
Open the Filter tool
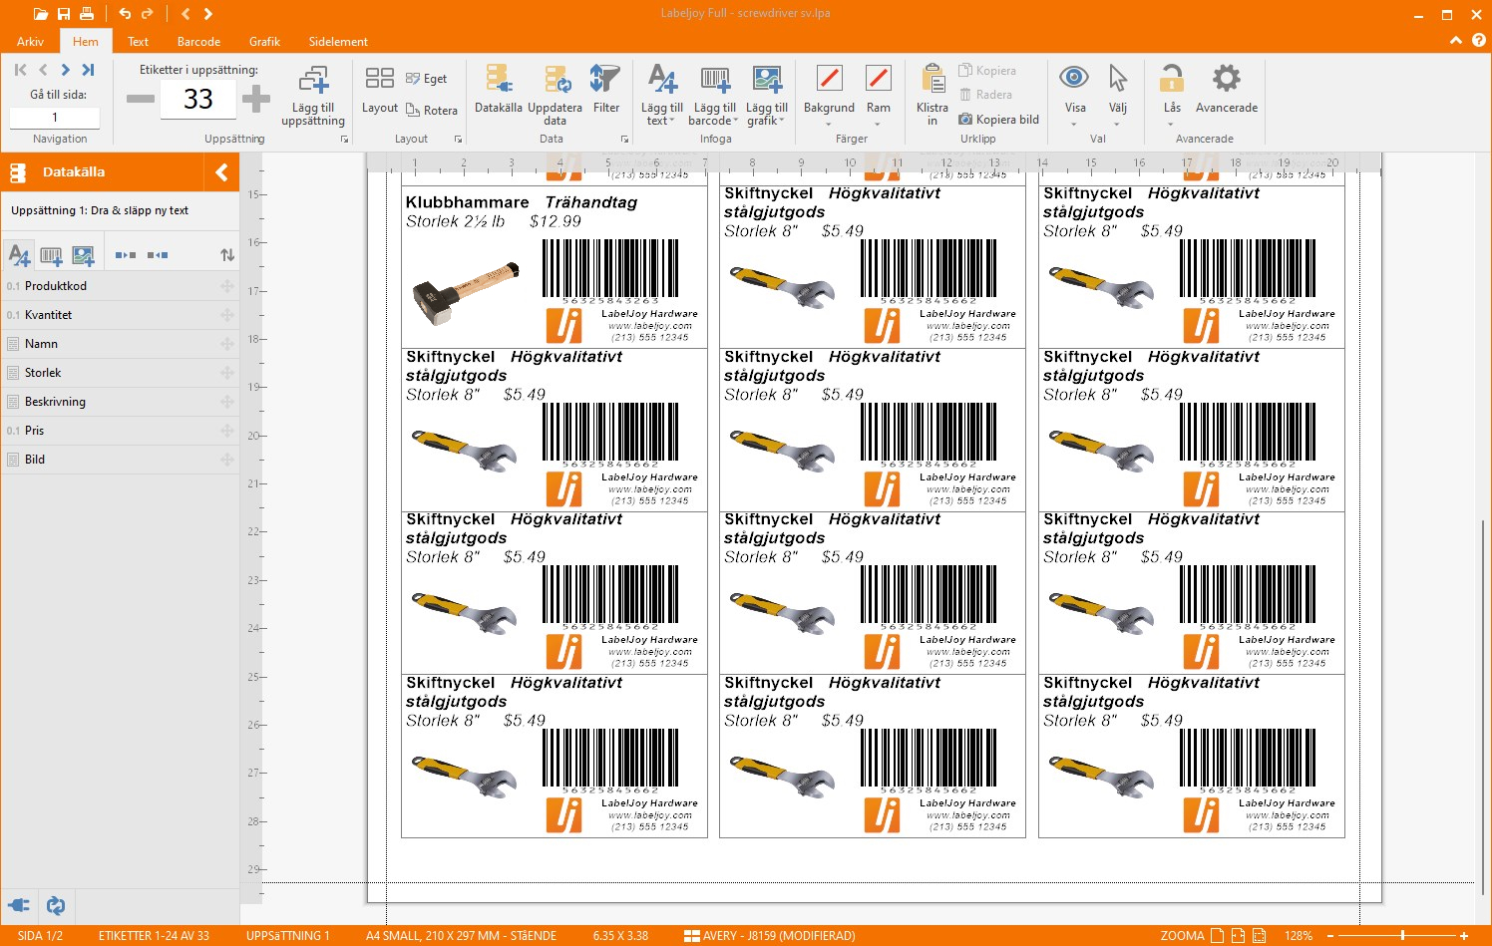click(x=606, y=91)
